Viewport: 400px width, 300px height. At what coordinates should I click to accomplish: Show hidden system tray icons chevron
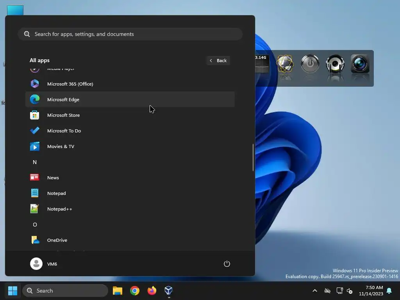tap(315, 291)
